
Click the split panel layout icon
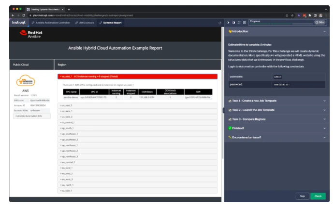pos(234,23)
